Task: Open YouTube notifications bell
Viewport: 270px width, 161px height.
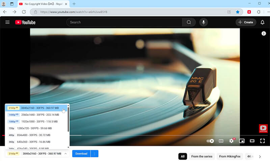Action: point(262,22)
